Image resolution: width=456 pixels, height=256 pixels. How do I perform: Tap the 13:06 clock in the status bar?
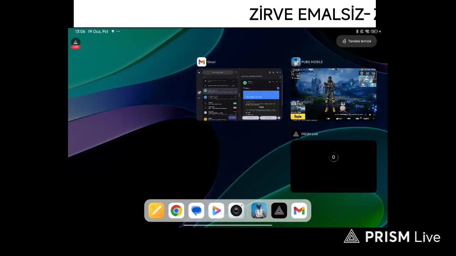click(80, 31)
